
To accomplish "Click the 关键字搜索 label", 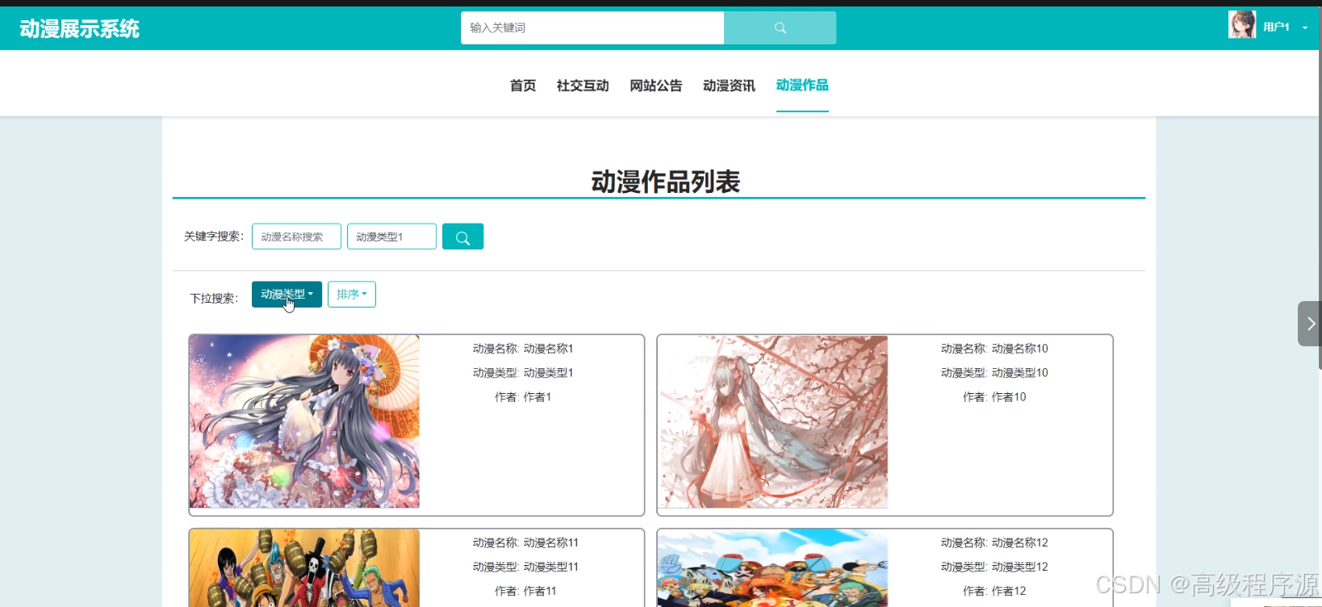I will pos(214,237).
